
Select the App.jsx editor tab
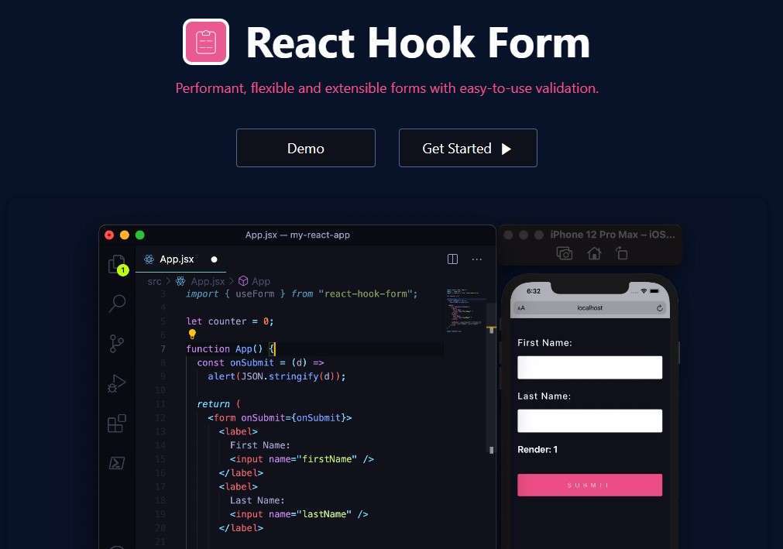(177, 259)
